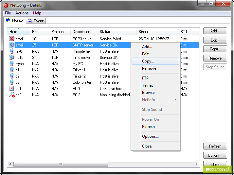Choose Remove in the context menu
234x175 pixels.
155,68
